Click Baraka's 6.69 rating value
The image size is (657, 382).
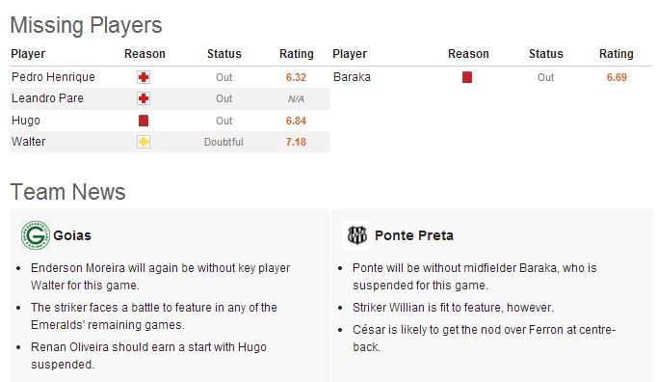617,78
